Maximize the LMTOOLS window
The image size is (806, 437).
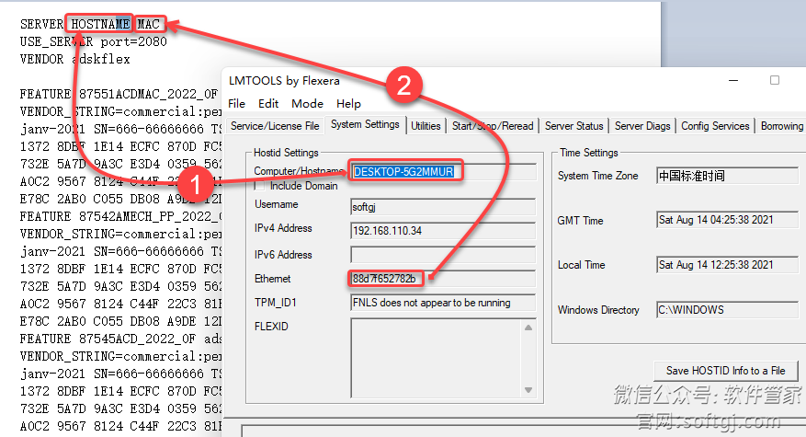click(774, 81)
